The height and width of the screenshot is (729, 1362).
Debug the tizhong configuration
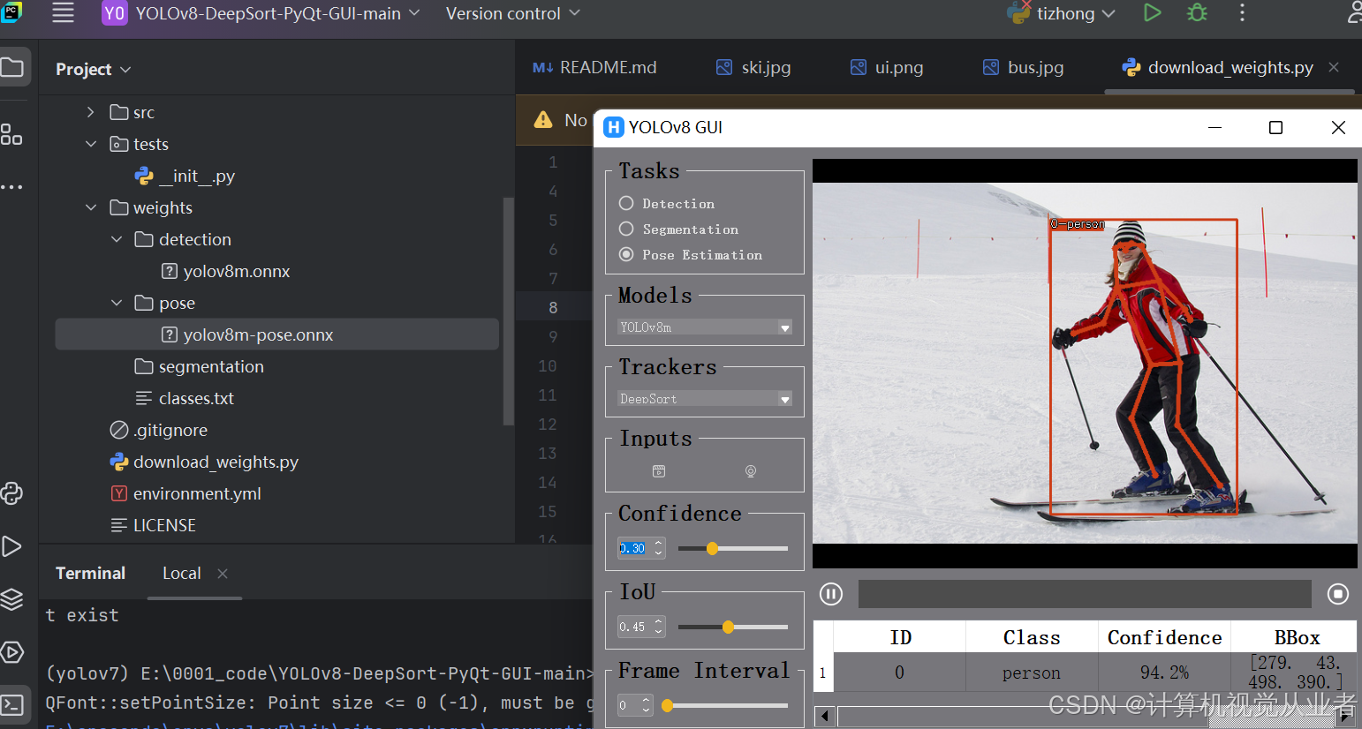pyautogui.click(x=1197, y=13)
